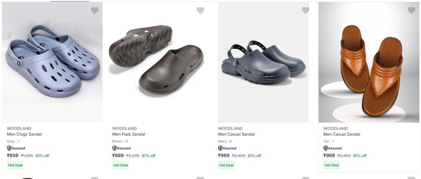Click Assured badge under Grey clogs

16,148
